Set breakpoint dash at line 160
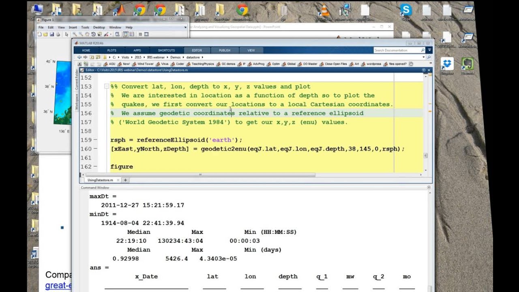The width and height of the screenshot is (519, 292). click(x=95, y=149)
